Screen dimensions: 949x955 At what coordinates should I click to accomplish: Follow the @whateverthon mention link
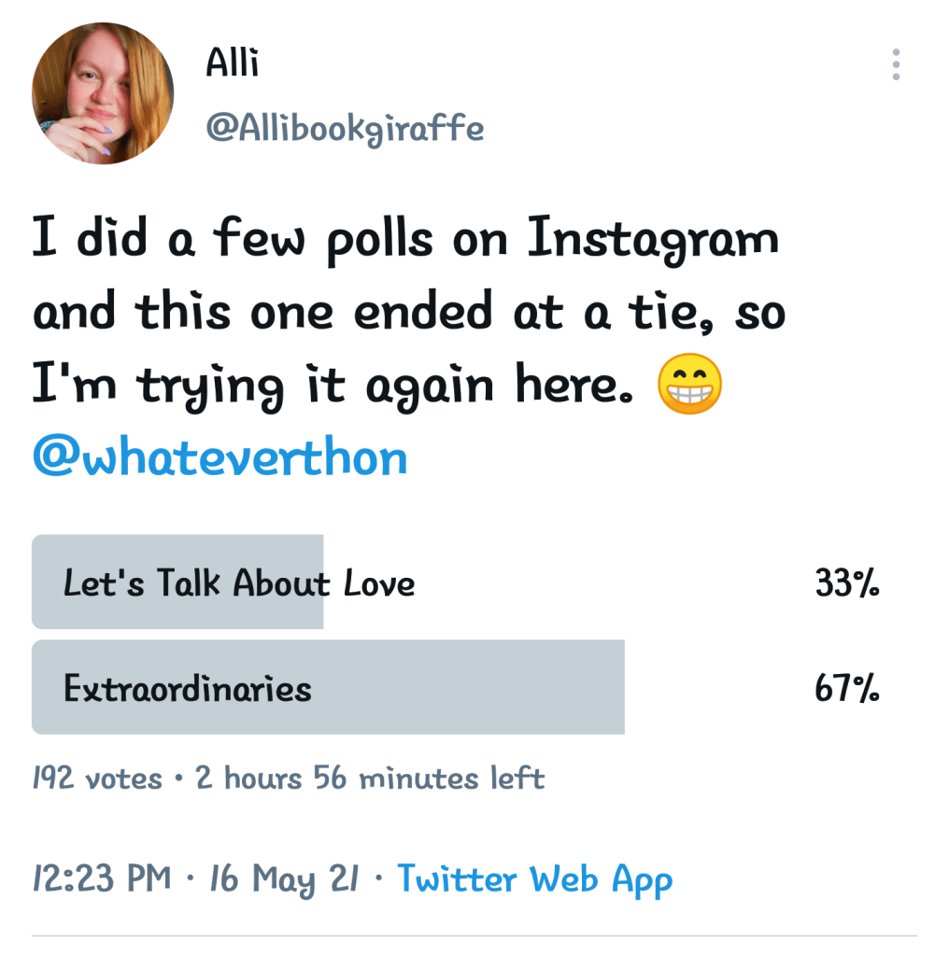(220, 458)
